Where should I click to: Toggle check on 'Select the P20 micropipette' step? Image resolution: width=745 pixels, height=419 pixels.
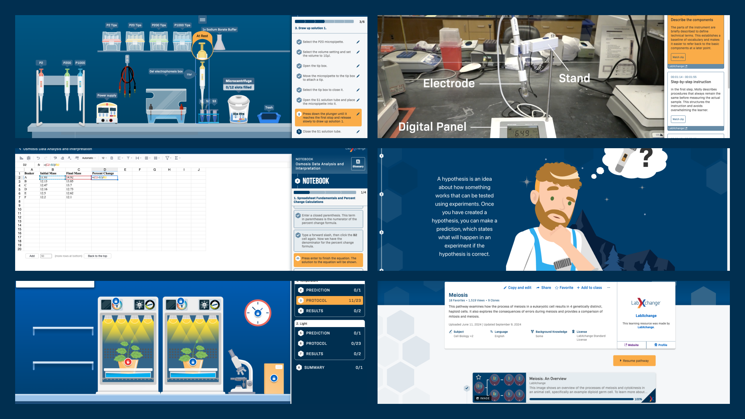click(x=299, y=42)
